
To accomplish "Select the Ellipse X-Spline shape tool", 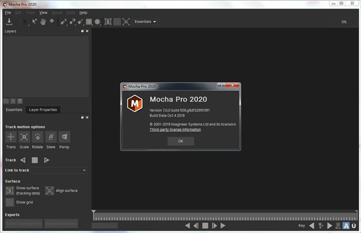I will click(x=97, y=22).
